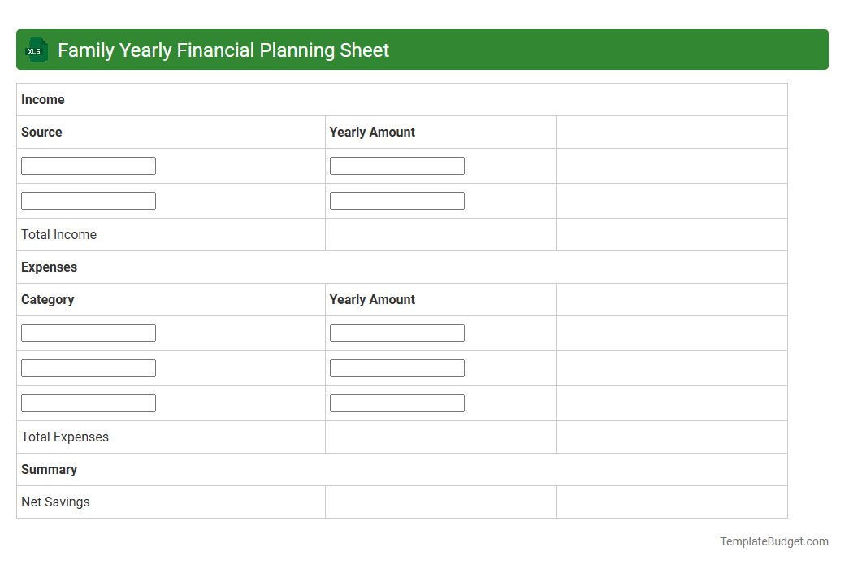The image size is (845, 565).
Task: Click the Net Savings row label
Action: [x=55, y=502]
